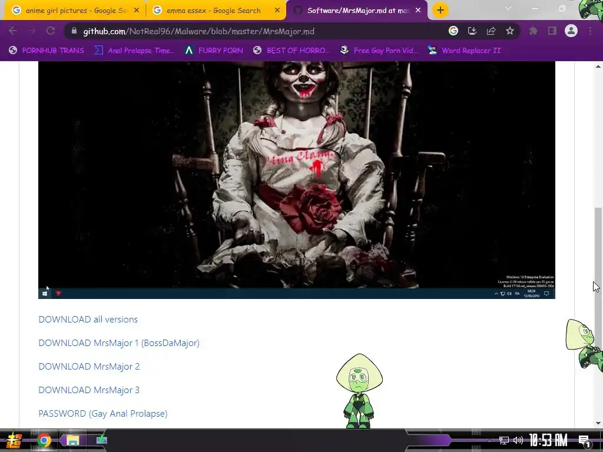Open the Chrome profile avatar
603x452 pixels.
click(571, 31)
